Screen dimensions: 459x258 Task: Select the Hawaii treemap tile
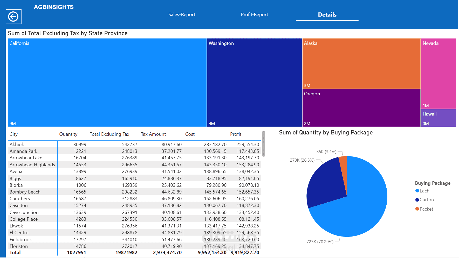438,118
